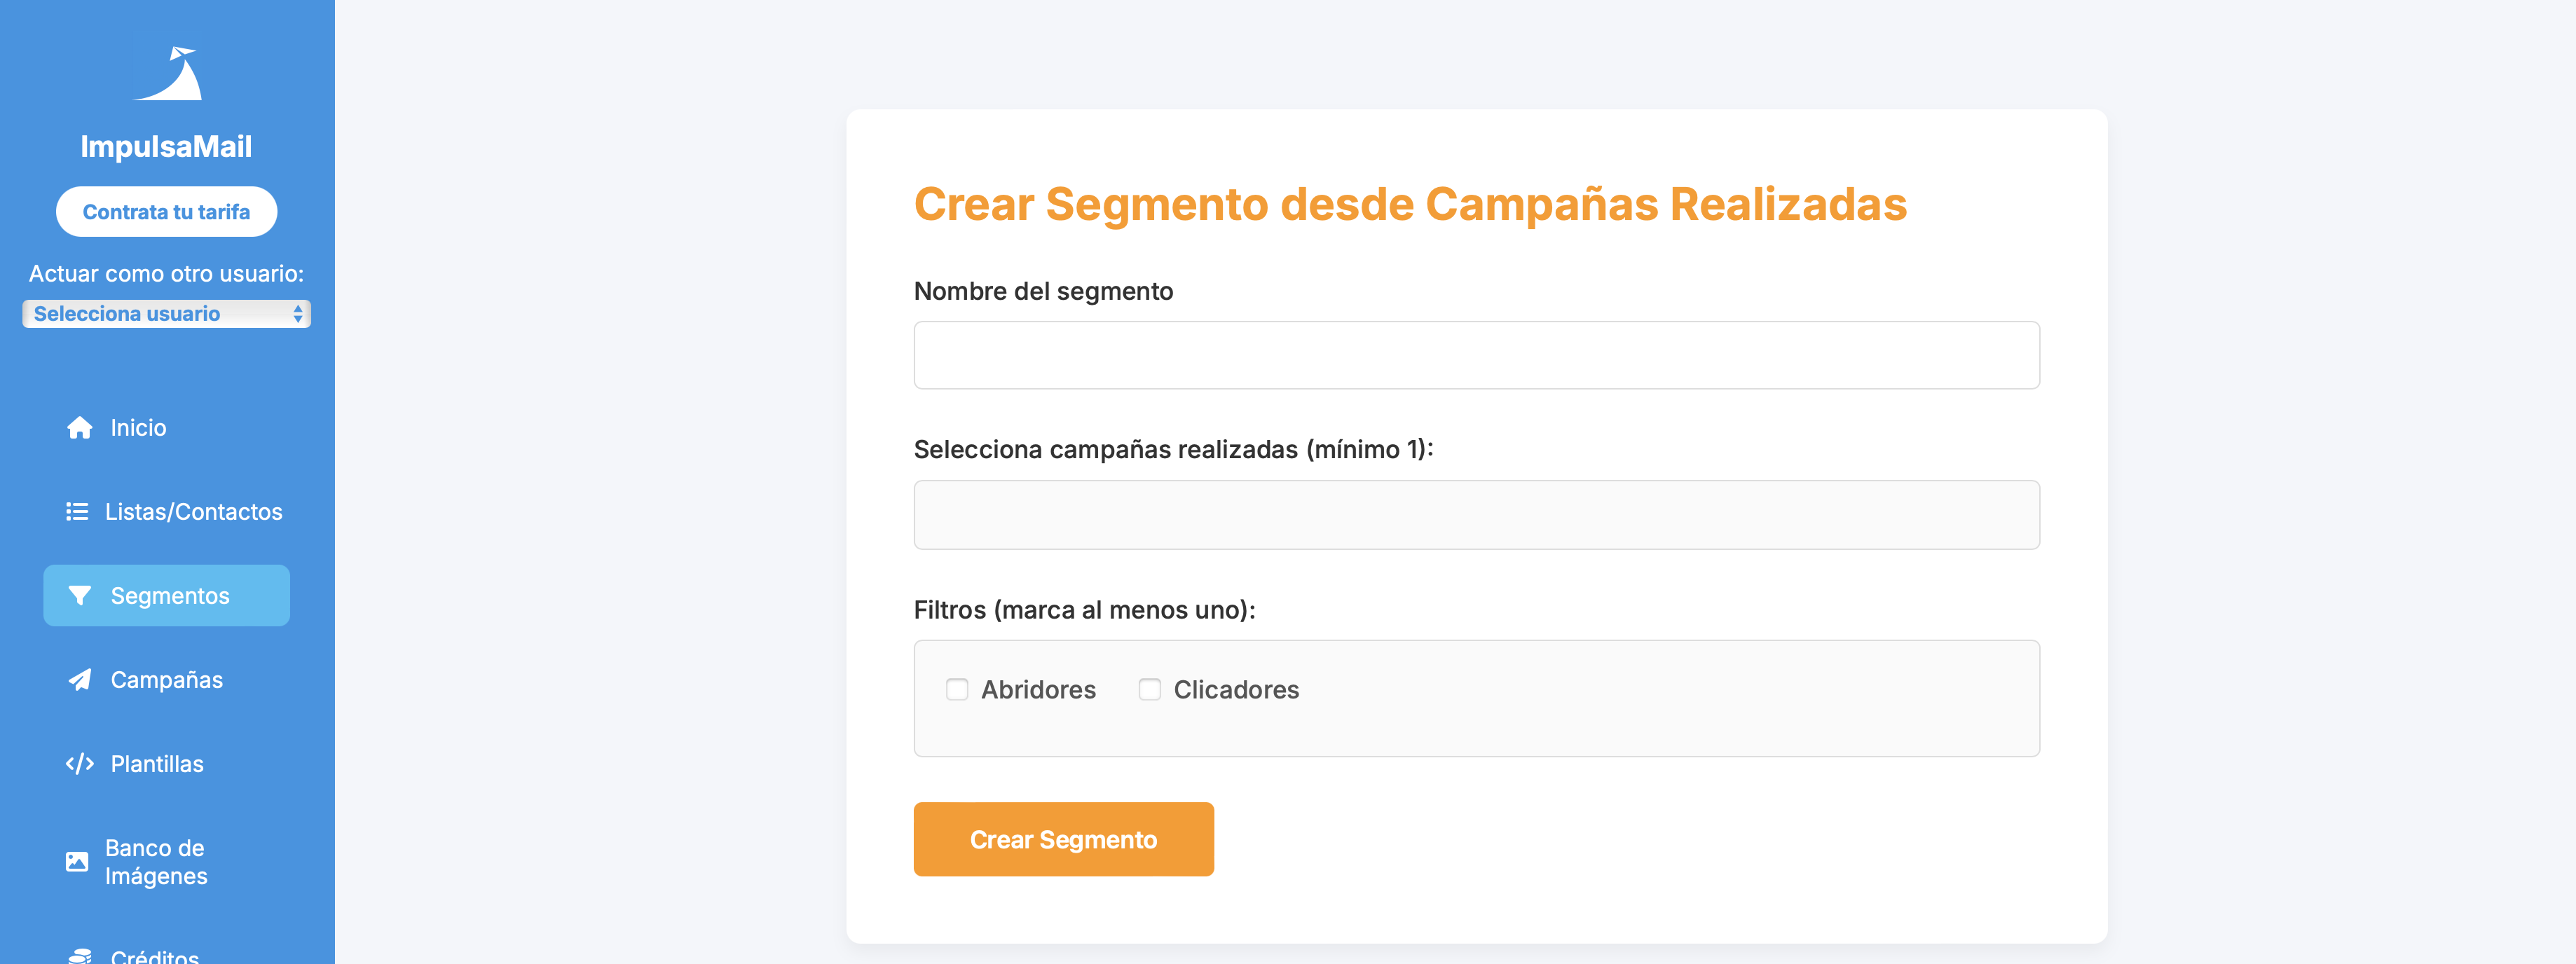Focus the Nombre del segmento field
This screenshot has height=964, width=2576.
click(x=1476, y=355)
